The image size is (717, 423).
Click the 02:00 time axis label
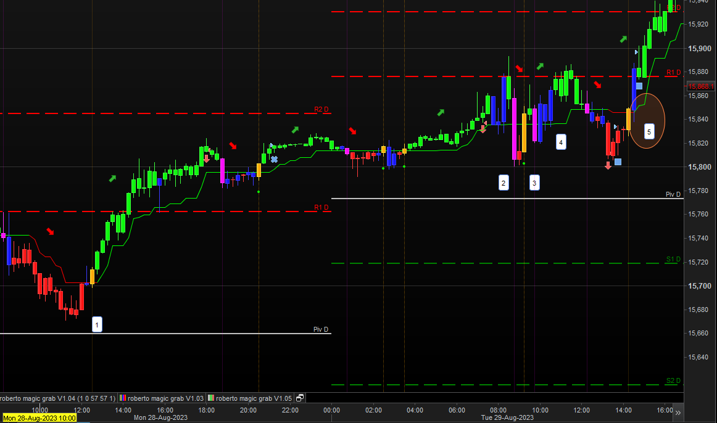pyautogui.click(x=373, y=410)
